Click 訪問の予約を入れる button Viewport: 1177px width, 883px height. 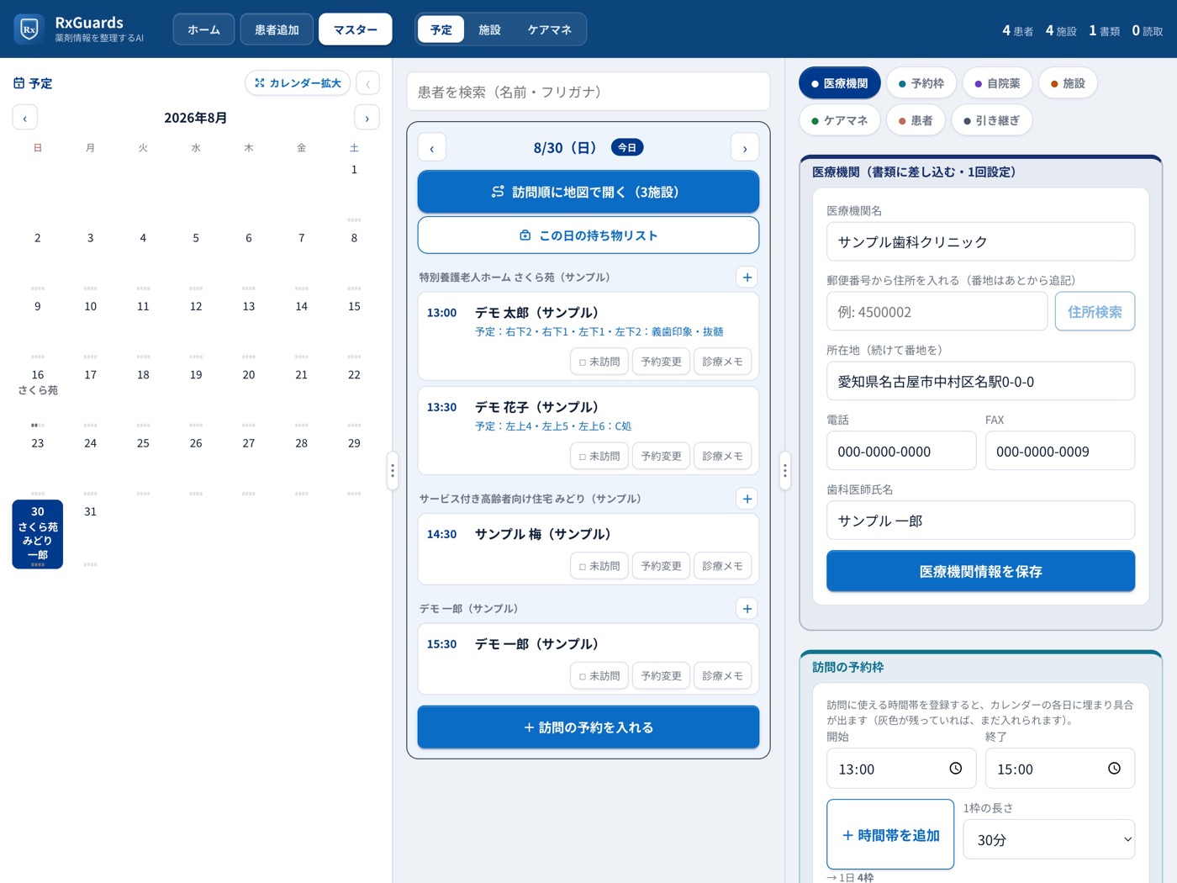click(588, 727)
